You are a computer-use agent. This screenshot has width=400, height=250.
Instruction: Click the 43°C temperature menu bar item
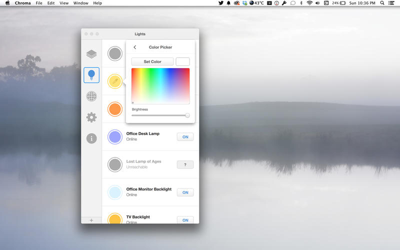tap(256, 3)
